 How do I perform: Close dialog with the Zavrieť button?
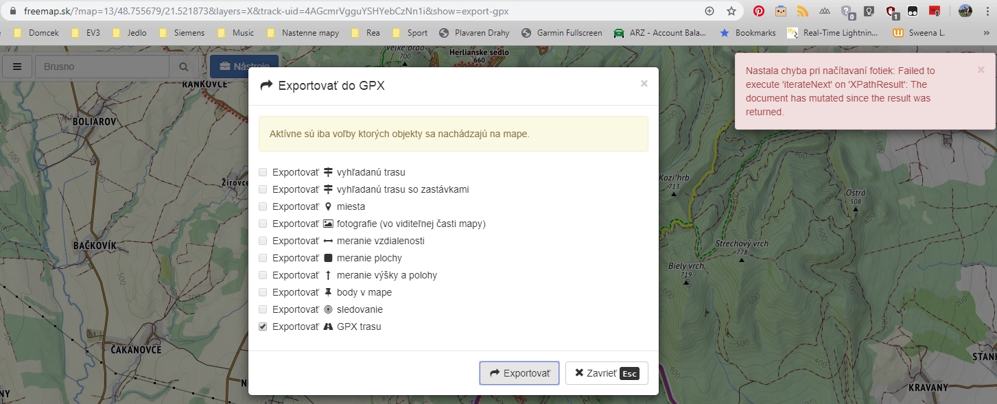(x=607, y=373)
